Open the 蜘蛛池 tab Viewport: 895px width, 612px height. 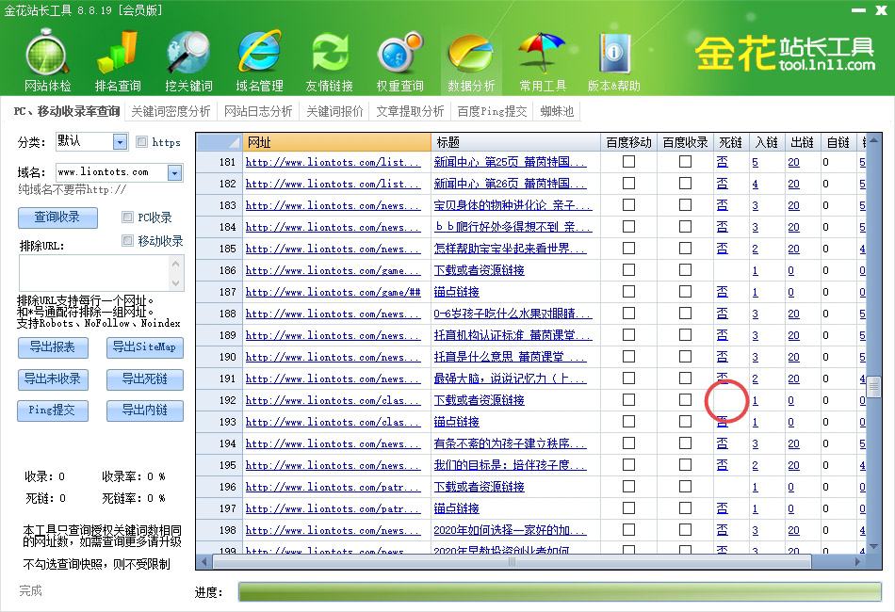tap(555, 110)
